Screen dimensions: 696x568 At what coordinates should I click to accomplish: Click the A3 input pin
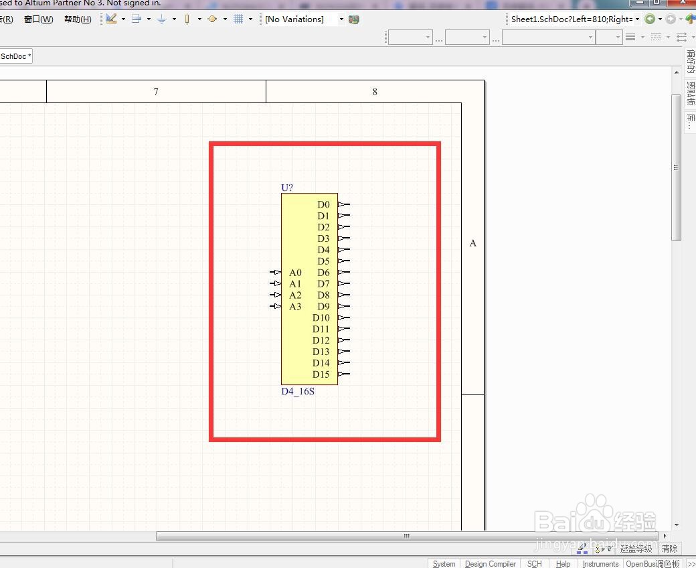[x=275, y=306]
